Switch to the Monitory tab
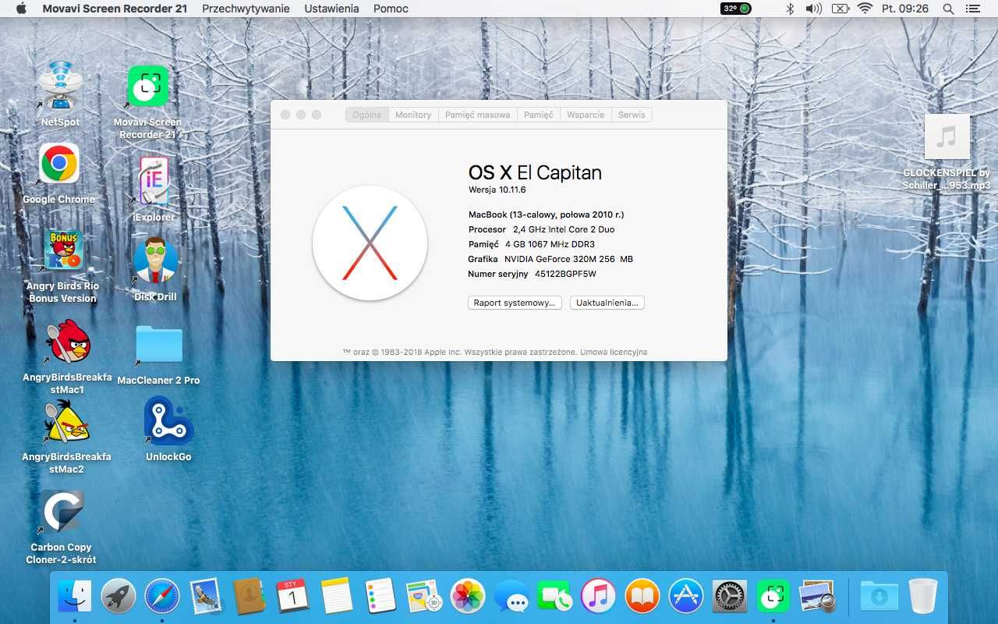The width and height of the screenshot is (998, 624). coord(413,115)
